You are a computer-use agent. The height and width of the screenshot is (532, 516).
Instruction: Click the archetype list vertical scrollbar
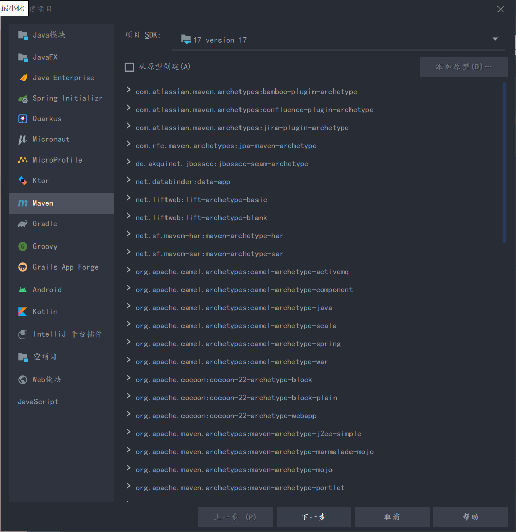point(505,163)
